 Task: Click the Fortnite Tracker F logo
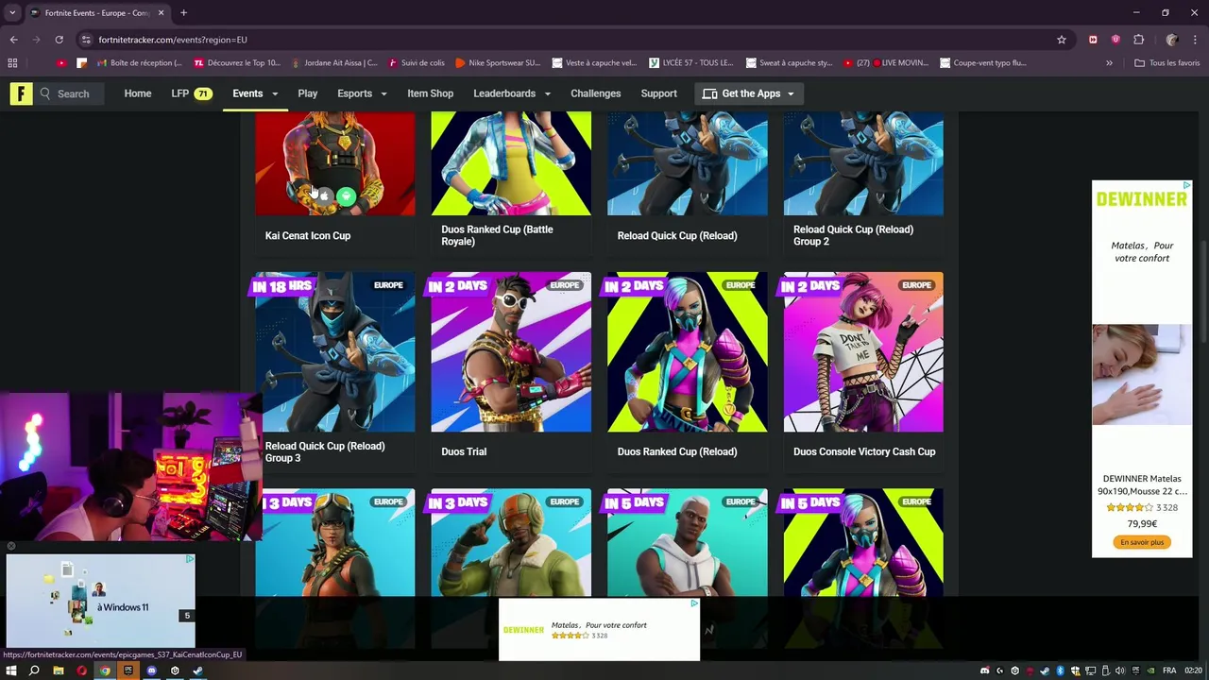[x=21, y=93]
